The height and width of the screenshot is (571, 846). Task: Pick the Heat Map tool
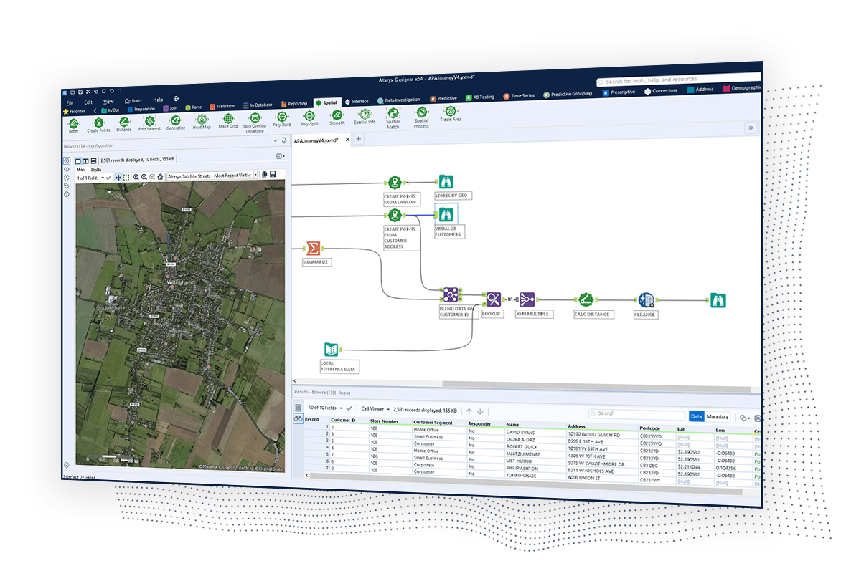(x=201, y=122)
